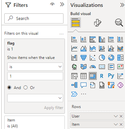Select the And radio button
Screen dimensions: 125x129
click(9, 87)
